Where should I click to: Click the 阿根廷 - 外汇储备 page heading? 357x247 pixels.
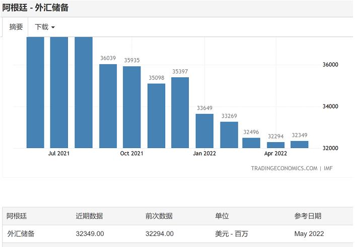35,8
